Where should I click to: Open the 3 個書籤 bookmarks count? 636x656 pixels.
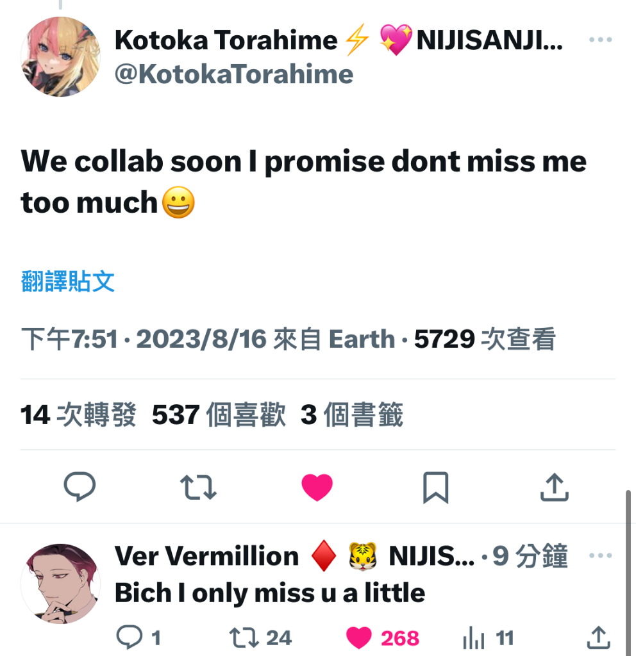[352, 414]
